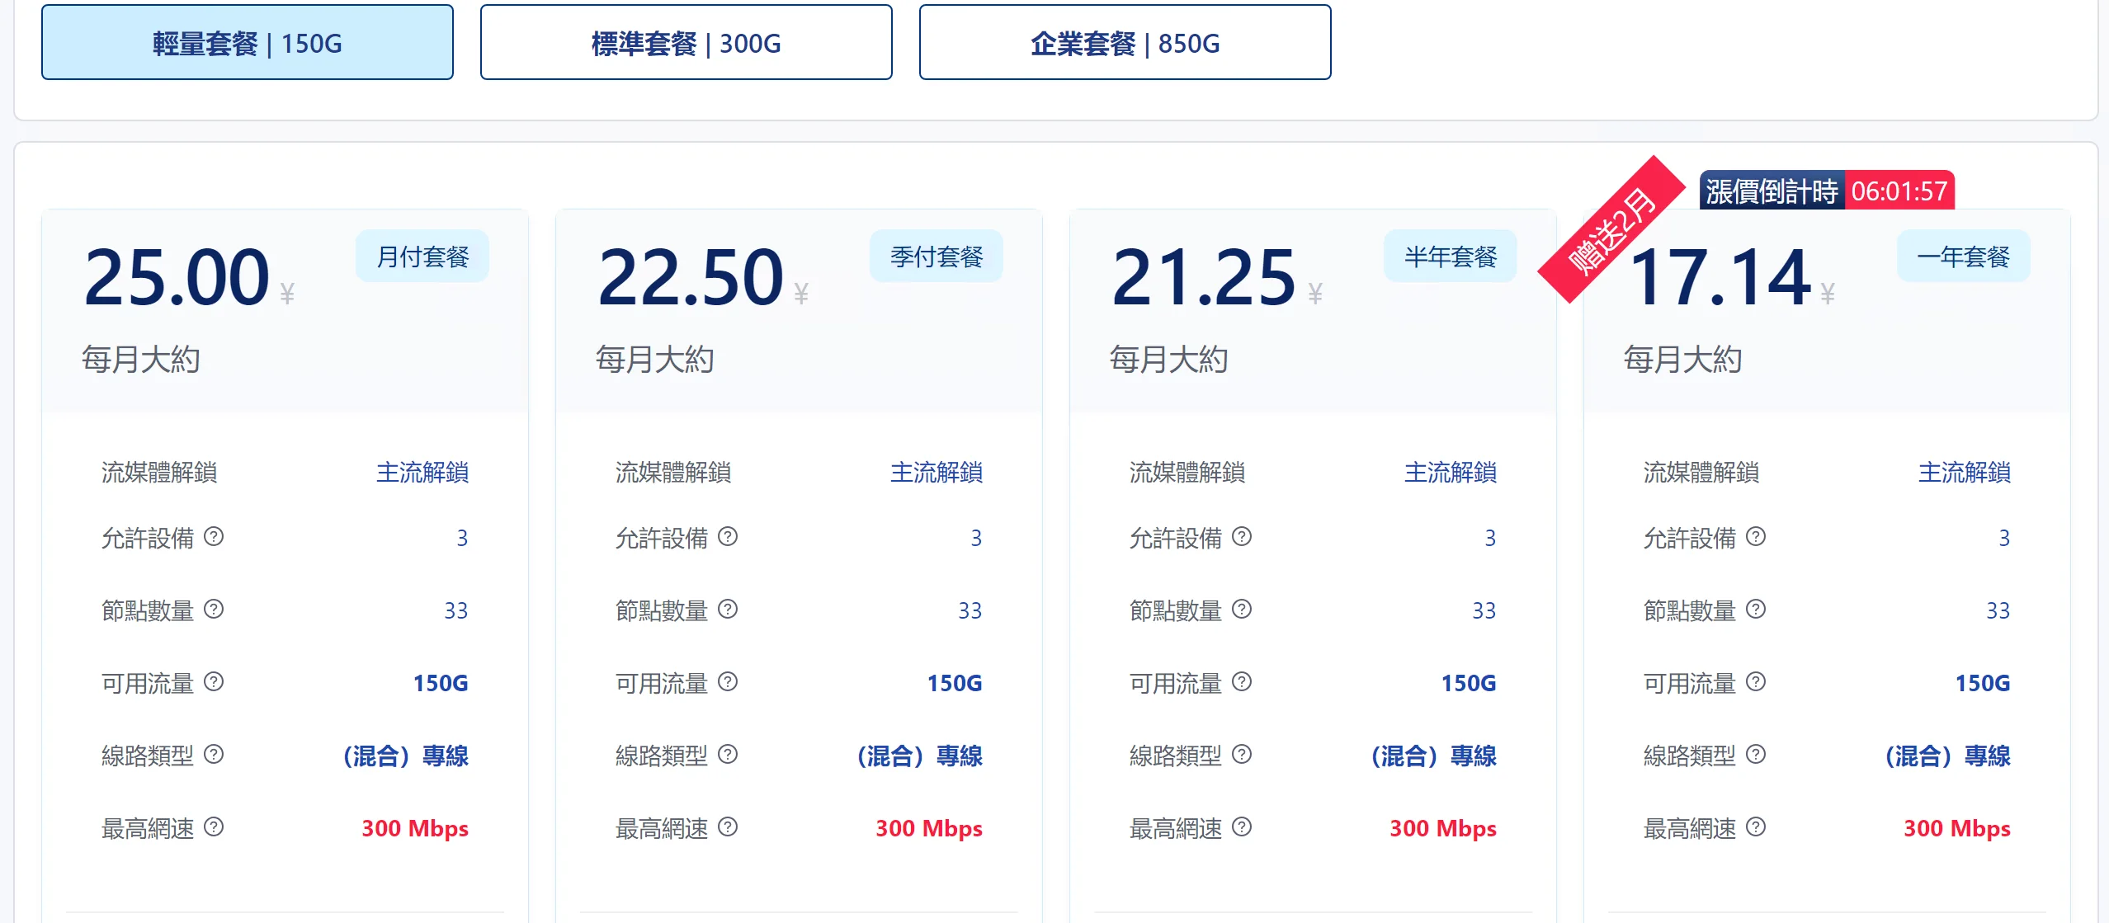This screenshot has width=2109, height=923.
Task: Click the 月付套餐 badge
Action: click(x=422, y=257)
